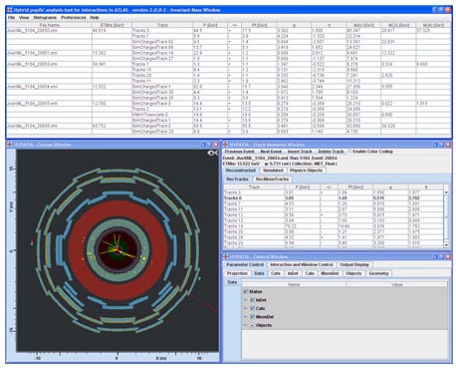Click the application icon in the Invariant Mass Window title
This screenshot has width=456, height=370.
(x=10, y=10)
